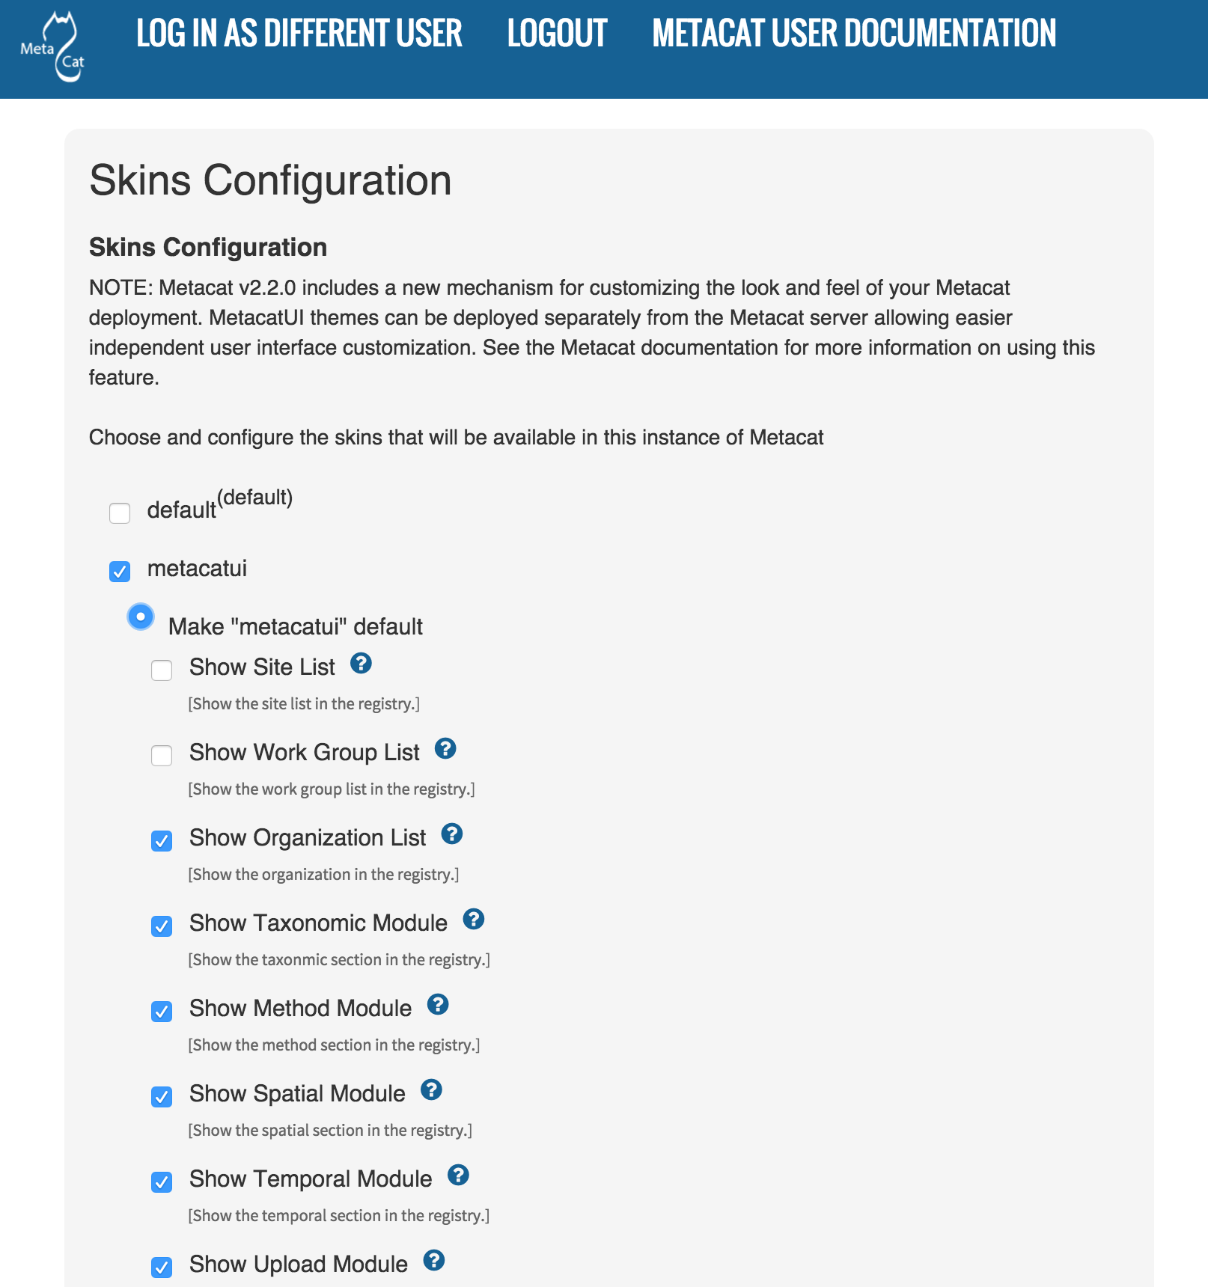The height and width of the screenshot is (1287, 1208).
Task: Click the Logout menu item
Action: click(558, 34)
